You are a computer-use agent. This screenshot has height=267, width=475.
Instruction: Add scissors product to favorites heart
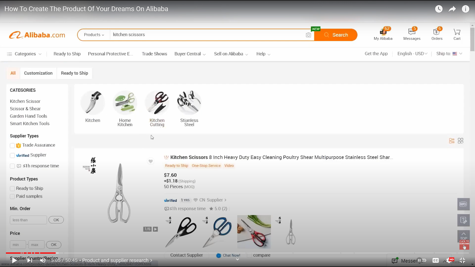[151, 161]
